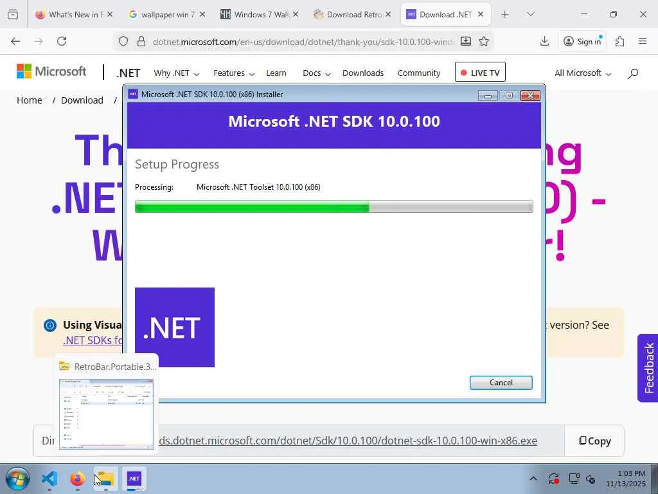Click the LIVE TV button

pyautogui.click(x=480, y=72)
